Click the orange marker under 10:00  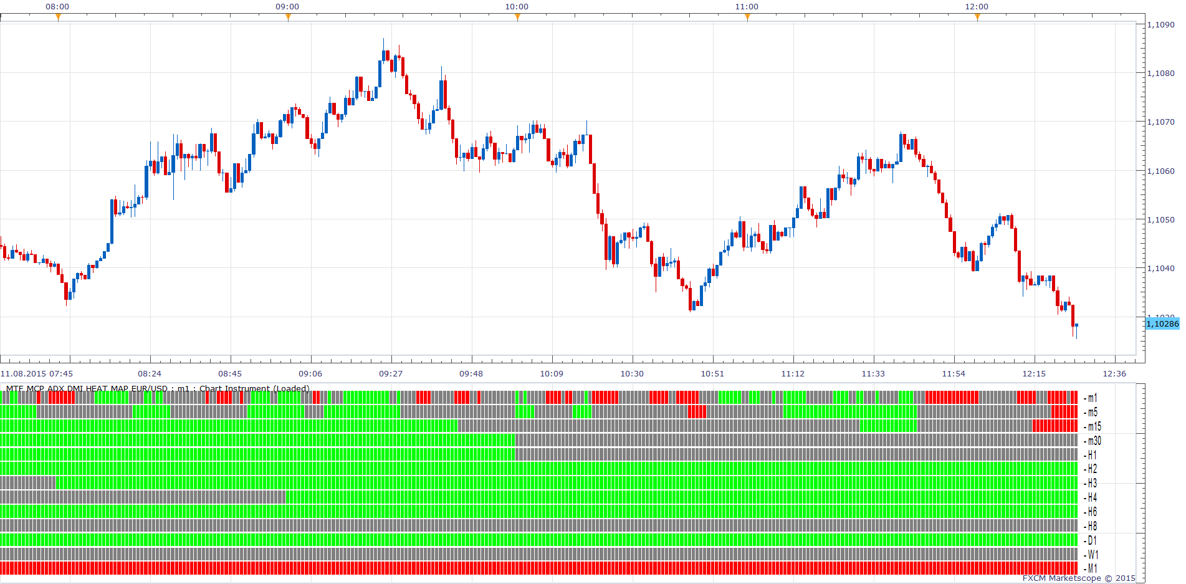[x=517, y=17]
